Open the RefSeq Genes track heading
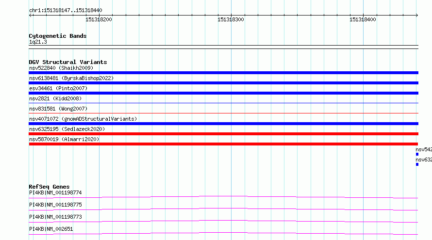Viewport: 432px width, 240px height. pyautogui.click(x=49, y=187)
